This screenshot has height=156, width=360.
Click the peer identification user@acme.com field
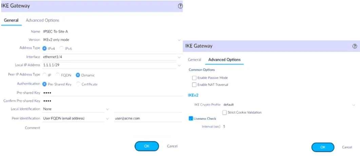[148, 118]
